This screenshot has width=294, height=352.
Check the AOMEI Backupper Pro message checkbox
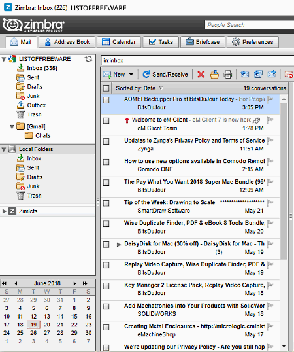(106, 100)
